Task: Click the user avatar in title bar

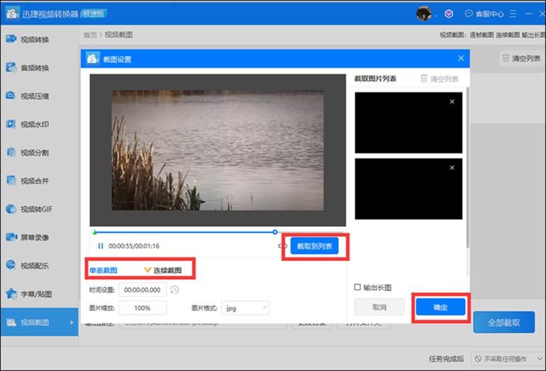Action: click(x=423, y=13)
